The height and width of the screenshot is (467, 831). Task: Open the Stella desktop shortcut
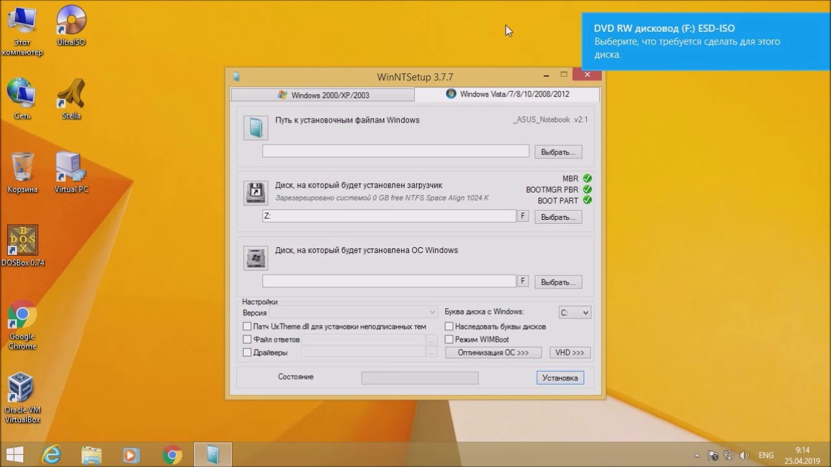[71, 99]
